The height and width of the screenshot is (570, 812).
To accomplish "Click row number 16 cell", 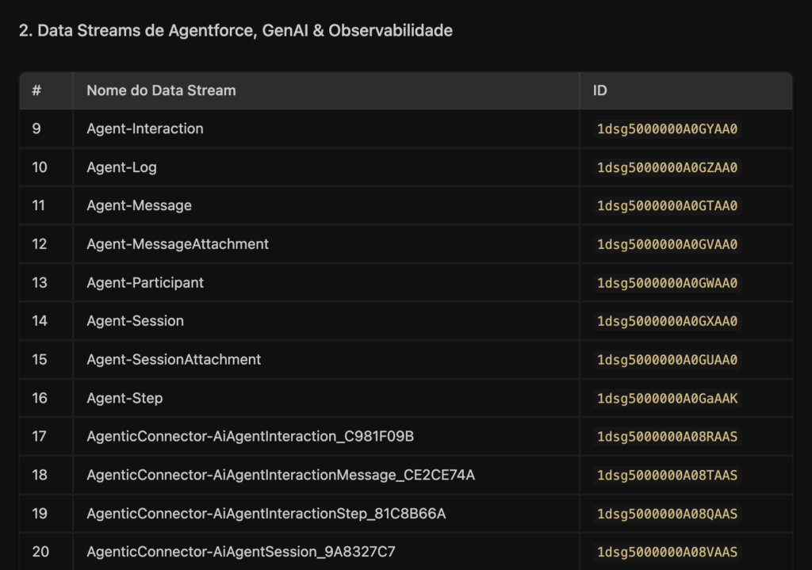I will point(46,398).
